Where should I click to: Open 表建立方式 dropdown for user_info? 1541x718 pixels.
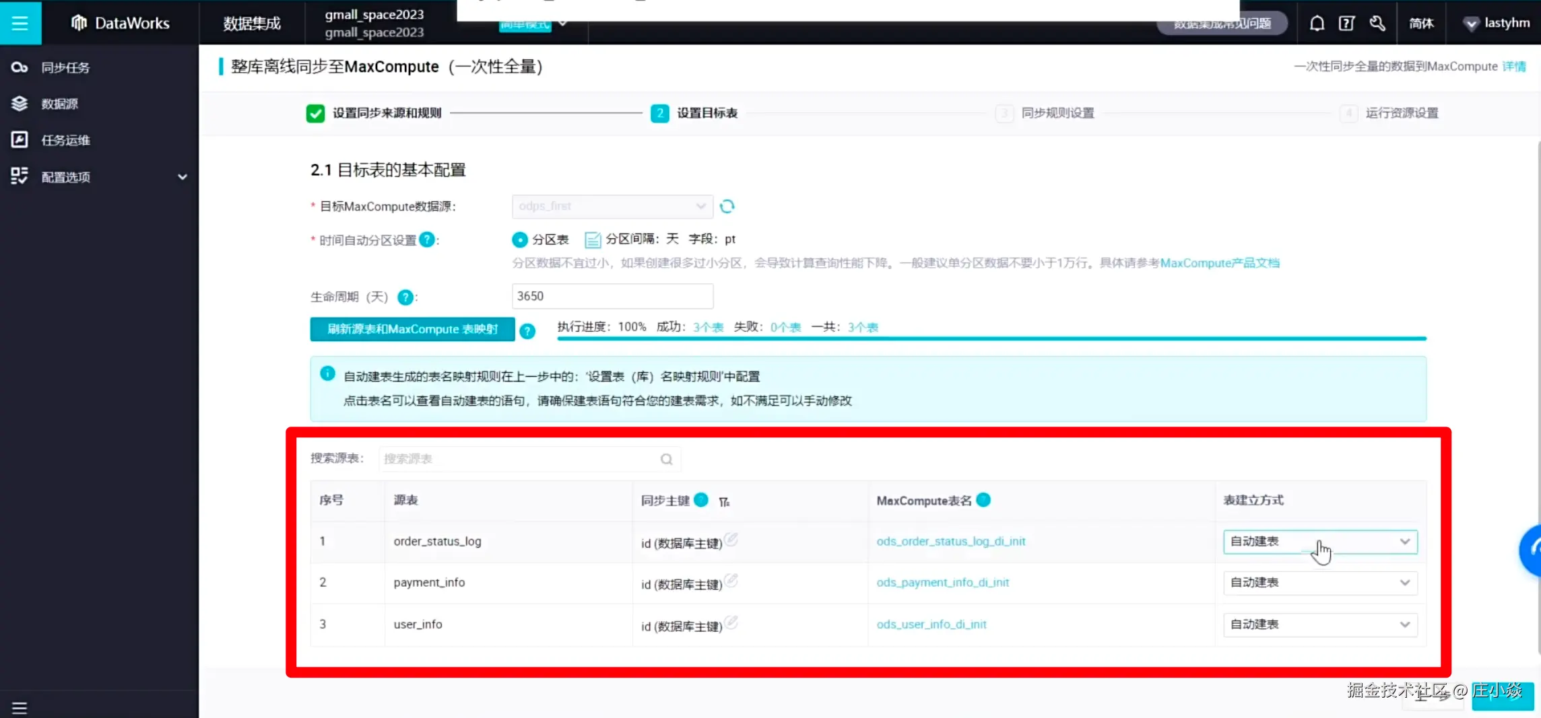click(1320, 624)
